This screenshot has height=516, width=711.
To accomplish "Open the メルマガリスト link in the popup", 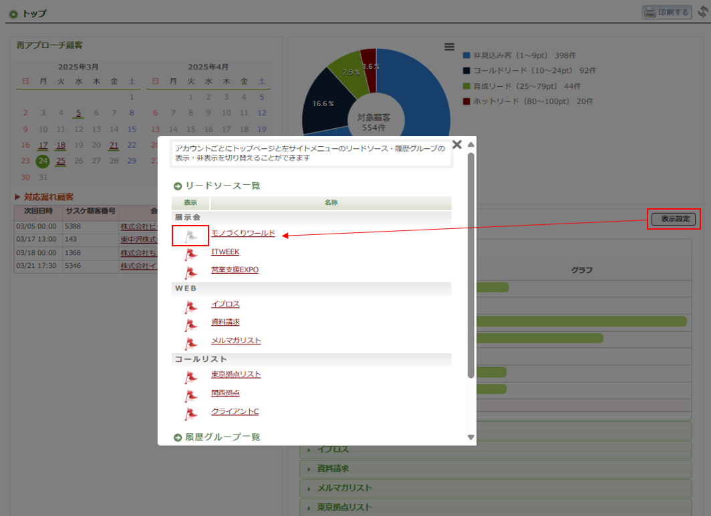I will (236, 340).
